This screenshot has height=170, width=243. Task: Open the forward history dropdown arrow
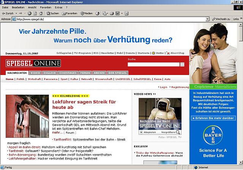[25, 14]
